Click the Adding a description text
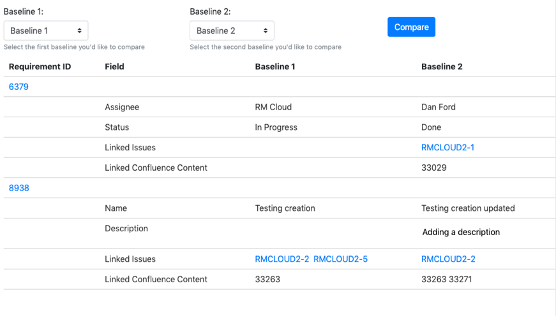The width and height of the screenshot is (556, 316). [461, 232]
